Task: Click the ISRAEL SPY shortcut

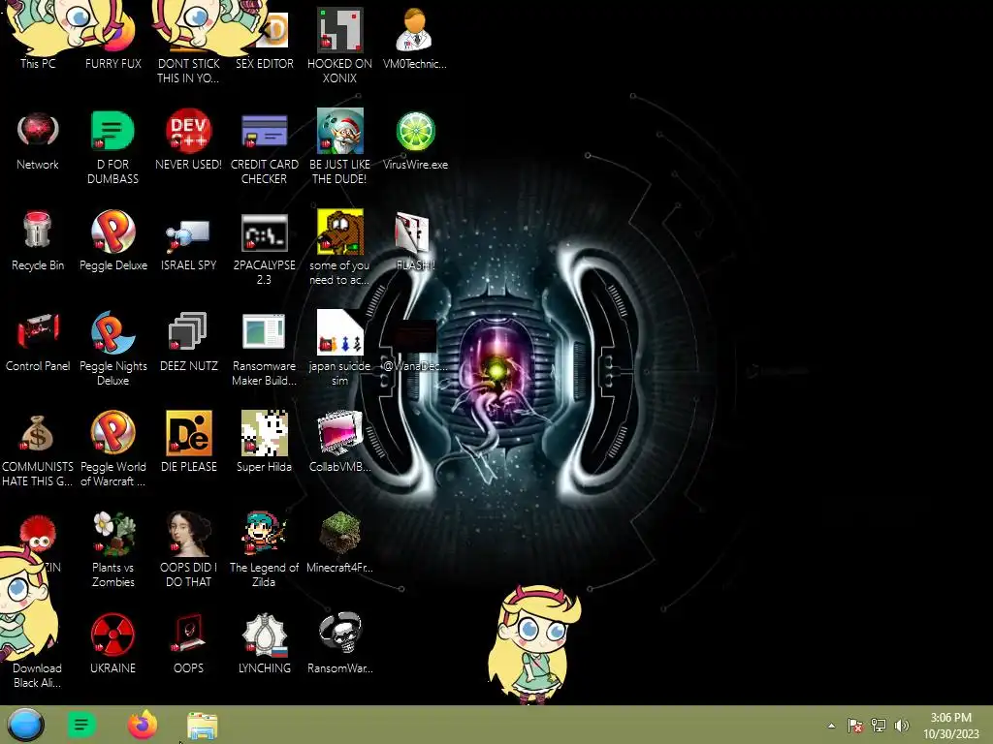Action: point(188,241)
